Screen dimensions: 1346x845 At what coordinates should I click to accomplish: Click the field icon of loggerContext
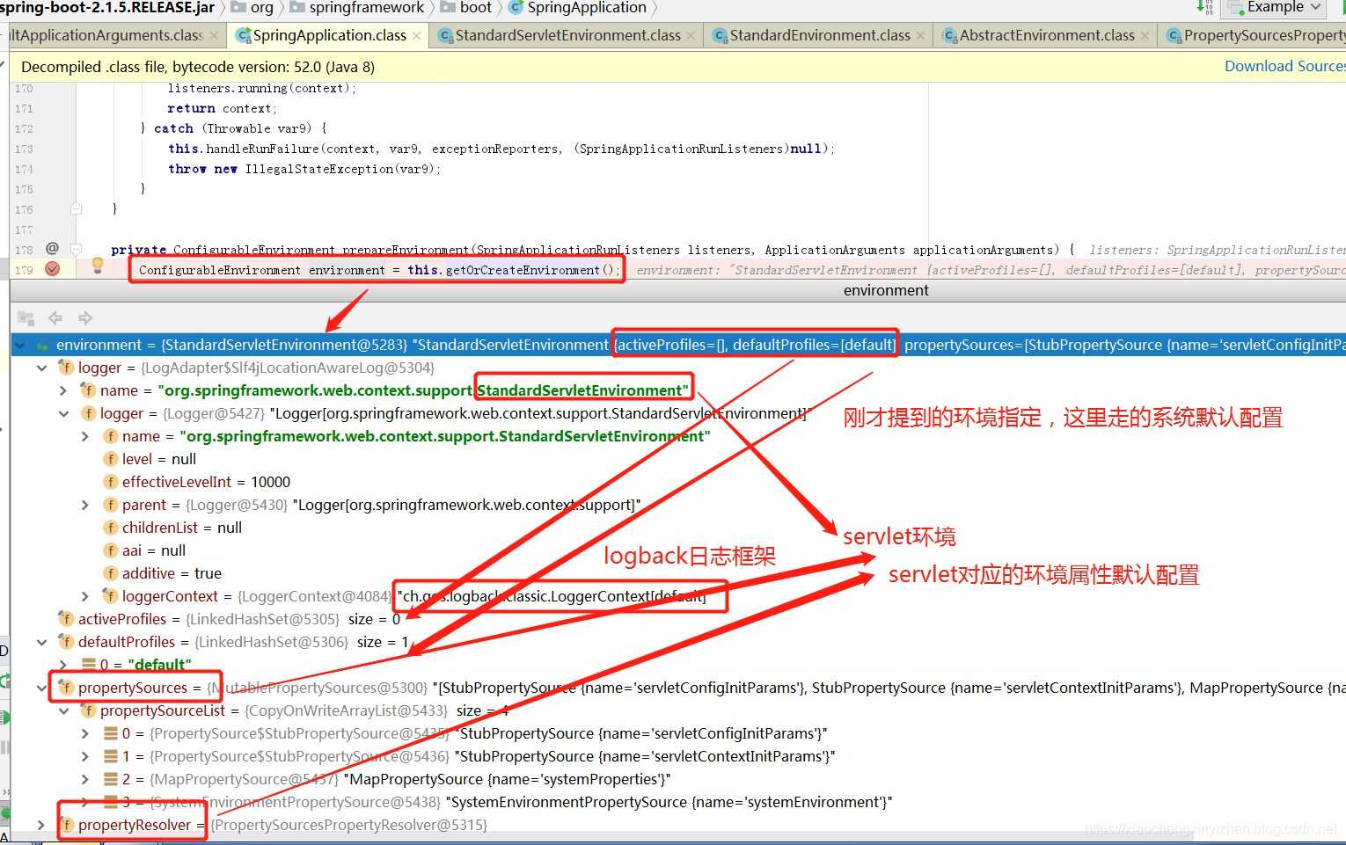tap(111, 596)
